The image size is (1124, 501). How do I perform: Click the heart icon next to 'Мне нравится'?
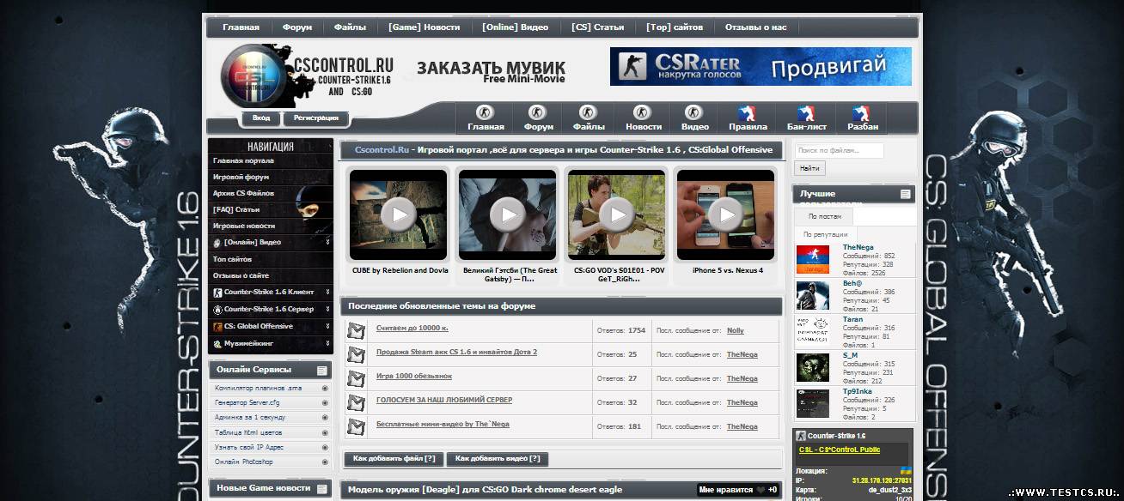click(x=761, y=490)
